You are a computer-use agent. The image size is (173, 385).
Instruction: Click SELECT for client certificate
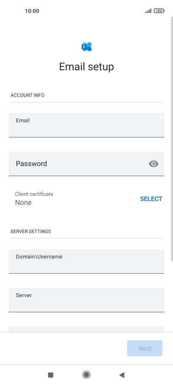151,199
